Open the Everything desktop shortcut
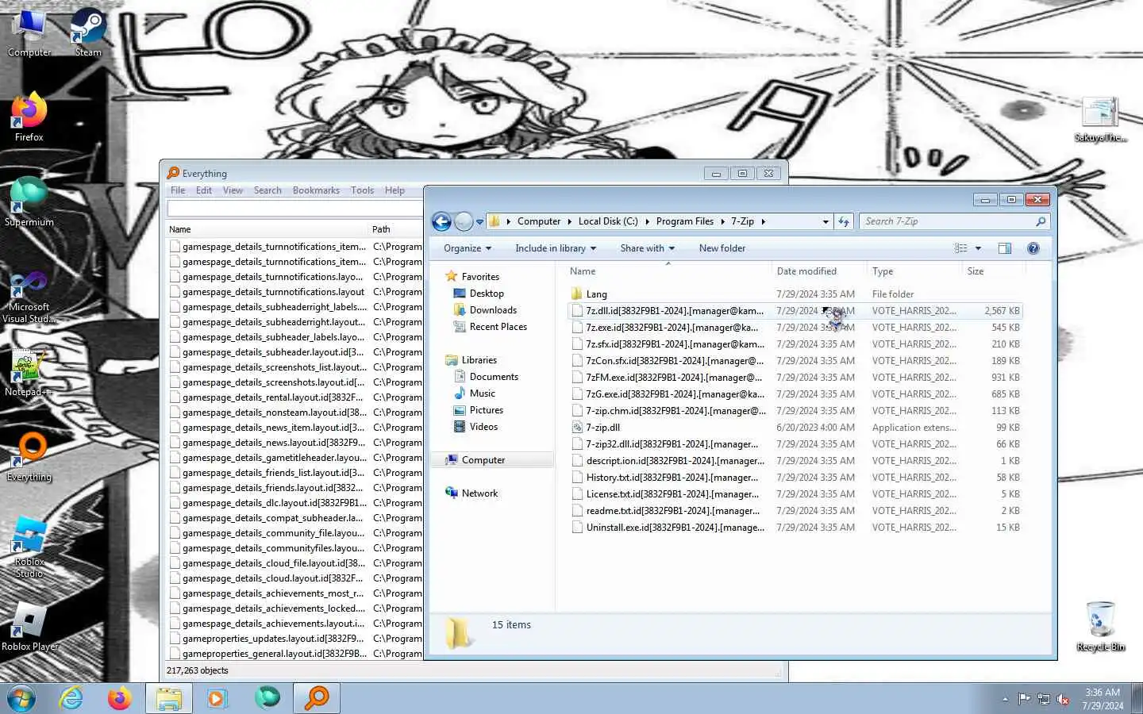Image resolution: width=1143 pixels, height=714 pixels. point(29,456)
